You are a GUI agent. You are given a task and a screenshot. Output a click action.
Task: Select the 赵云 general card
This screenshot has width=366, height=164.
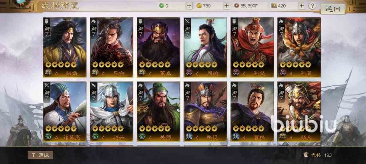click(112, 112)
